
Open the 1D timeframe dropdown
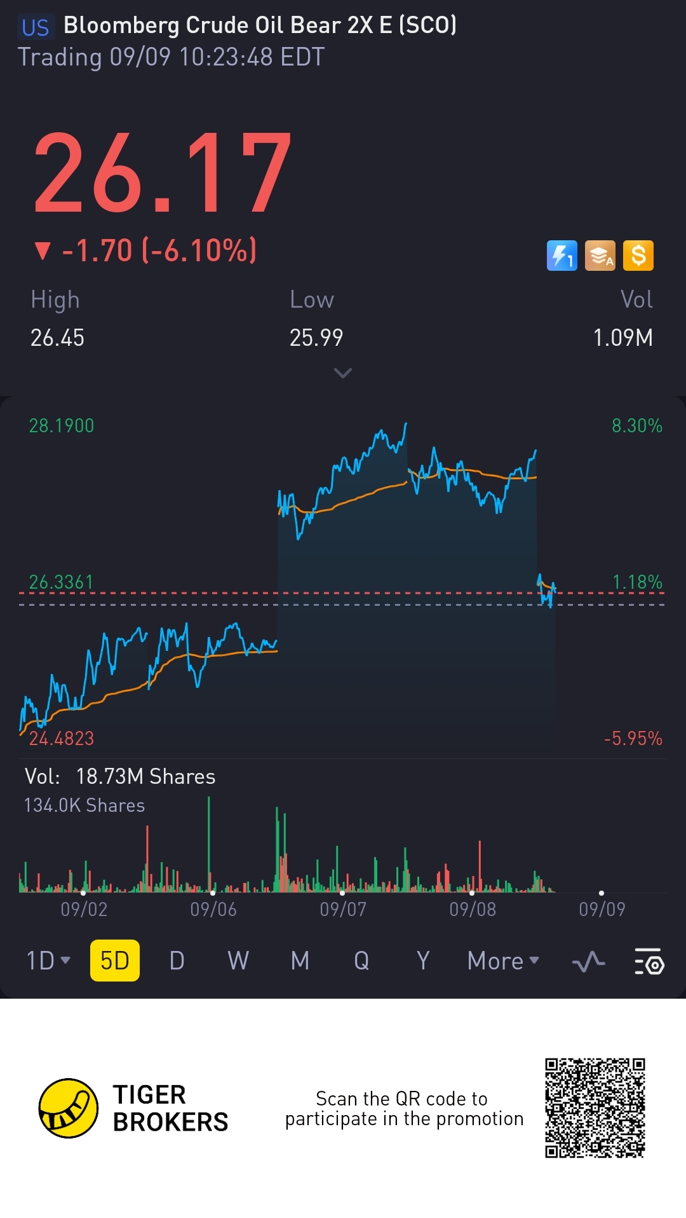coord(48,961)
